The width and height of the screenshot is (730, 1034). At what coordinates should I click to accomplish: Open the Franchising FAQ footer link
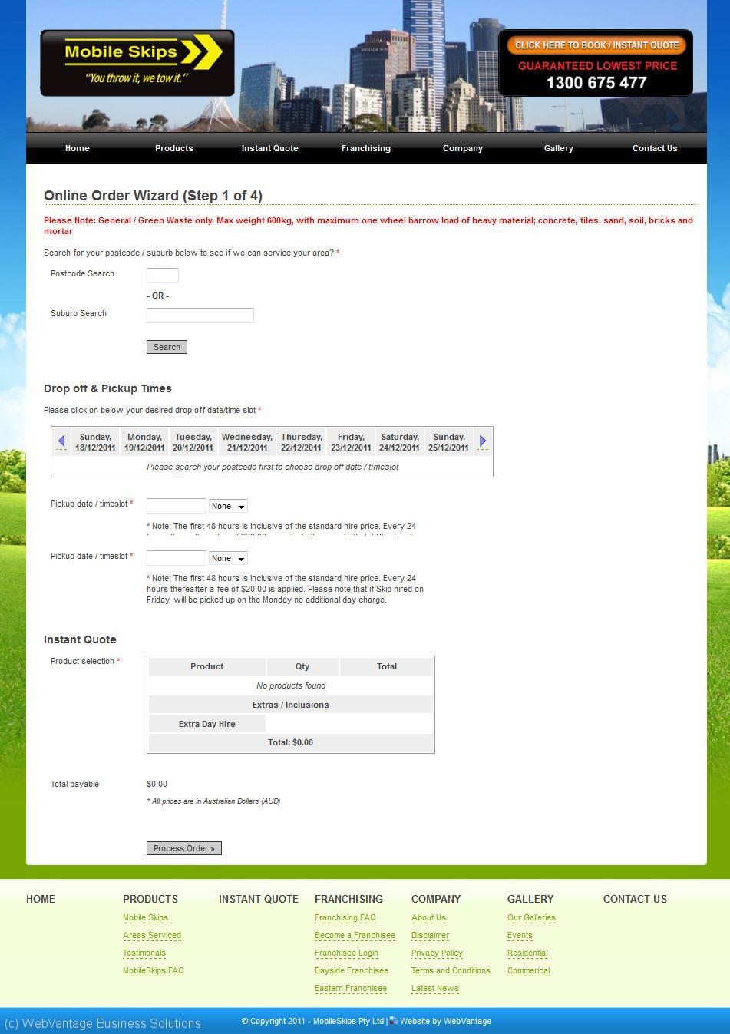click(x=345, y=918)
